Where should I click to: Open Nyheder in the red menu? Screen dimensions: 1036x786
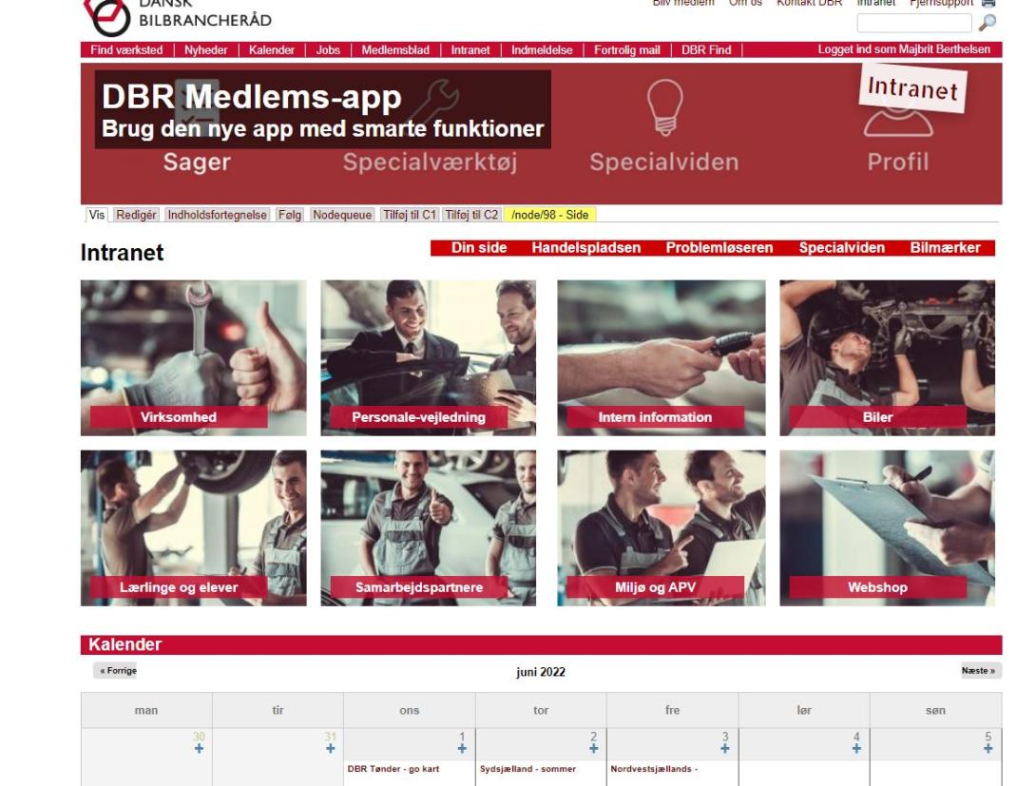(x=206, y=50)
